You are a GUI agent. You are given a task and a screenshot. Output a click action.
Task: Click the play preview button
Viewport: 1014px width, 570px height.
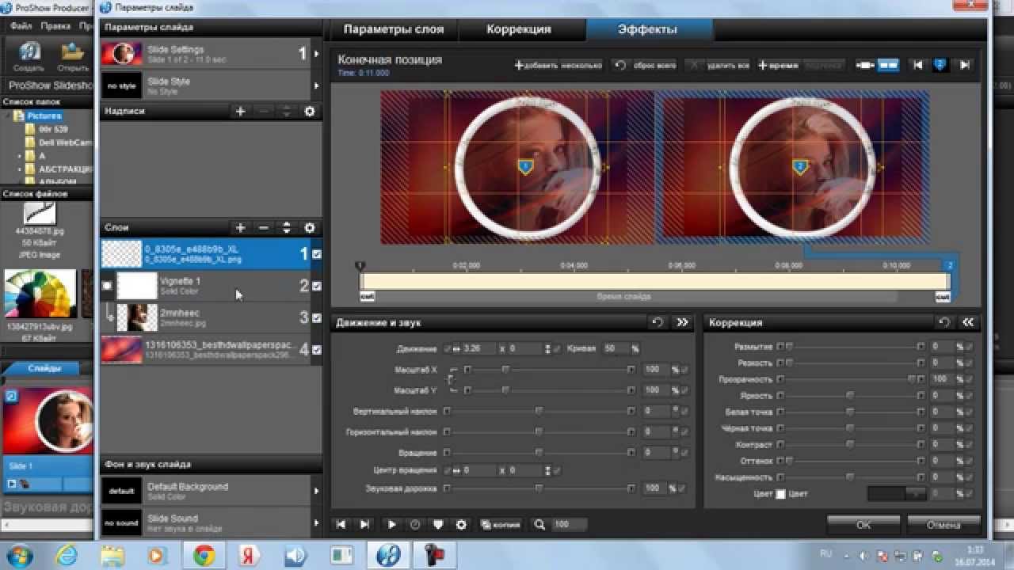pyautogui.click(x=391, y=524)
